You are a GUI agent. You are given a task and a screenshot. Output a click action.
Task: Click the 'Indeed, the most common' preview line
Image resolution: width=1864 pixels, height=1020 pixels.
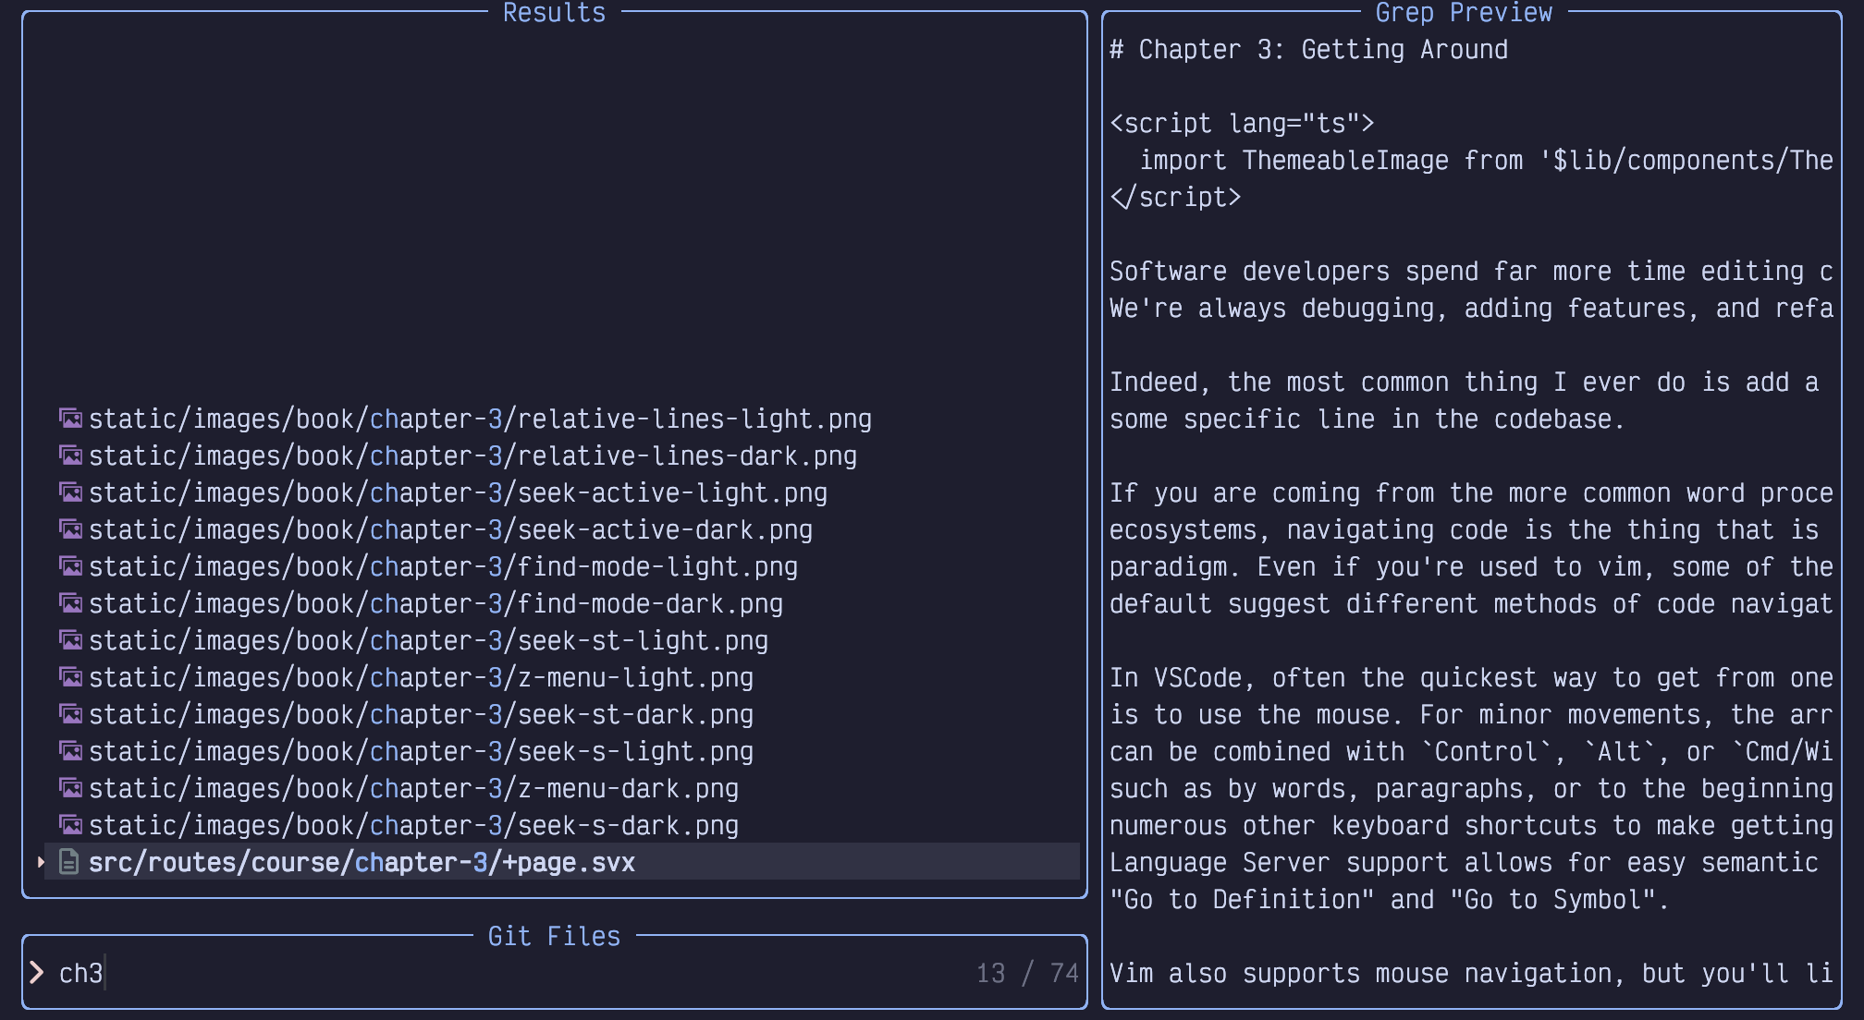1464,382
